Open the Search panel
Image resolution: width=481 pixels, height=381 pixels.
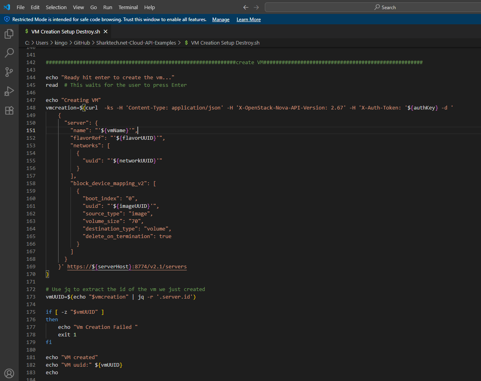pos(9,53)
